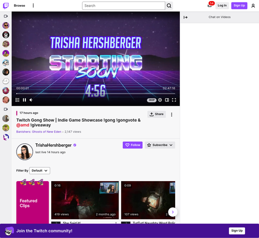Click the Sign Up button in top bar
This screenshot has width=259, height=238.
click(239, 6)
